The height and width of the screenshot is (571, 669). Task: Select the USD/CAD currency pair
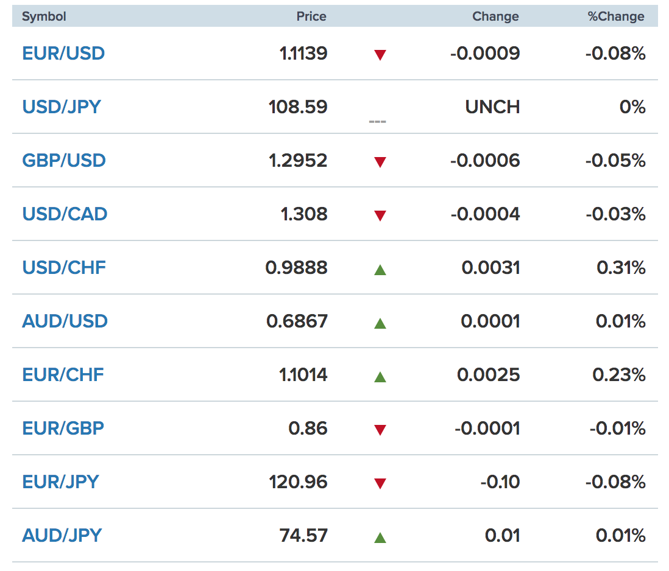coord(65,214)
